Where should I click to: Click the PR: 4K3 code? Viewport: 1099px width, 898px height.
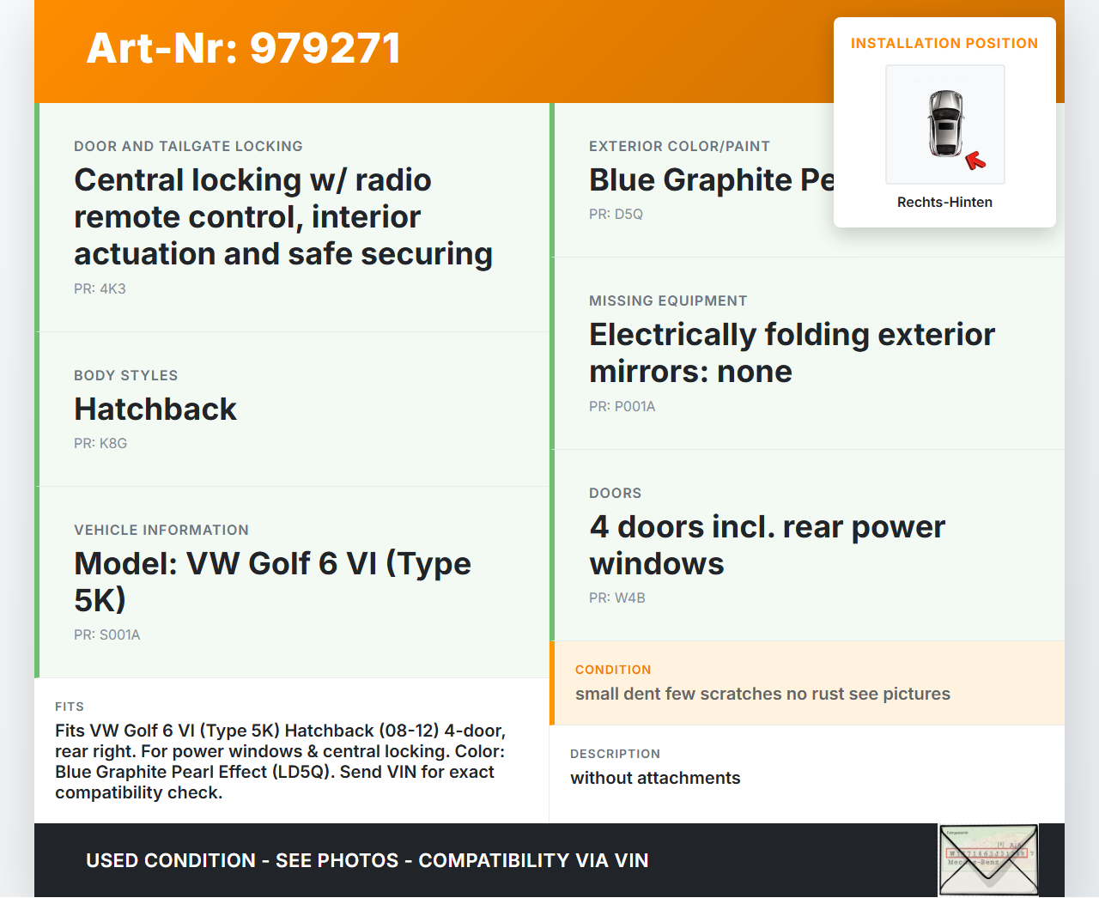(x=100, y=288)
